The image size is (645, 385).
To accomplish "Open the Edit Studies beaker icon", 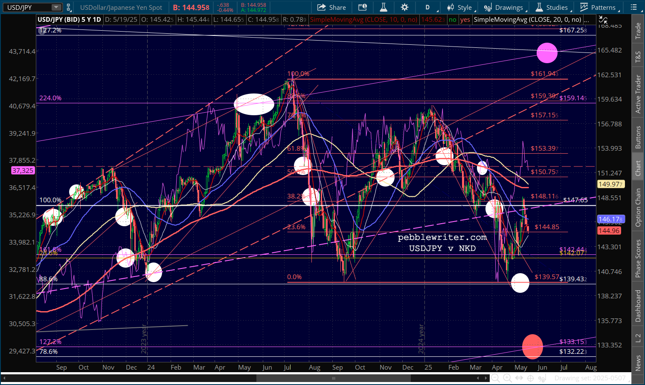I will [384, 7].
